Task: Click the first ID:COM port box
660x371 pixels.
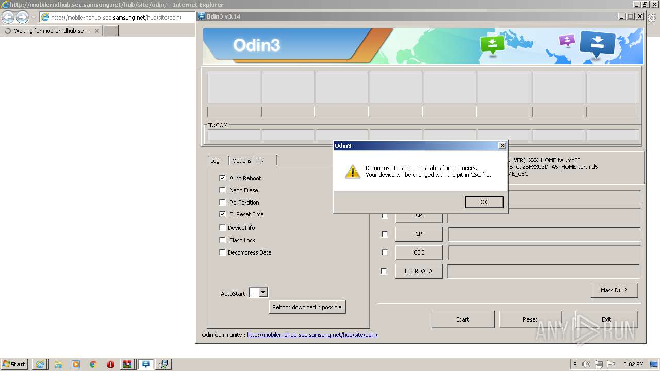Action: pos(234,135)
